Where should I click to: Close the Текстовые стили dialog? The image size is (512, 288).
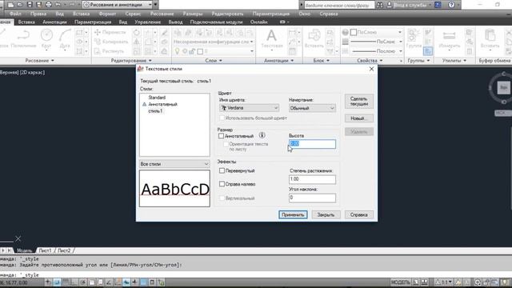coord(371,69)
